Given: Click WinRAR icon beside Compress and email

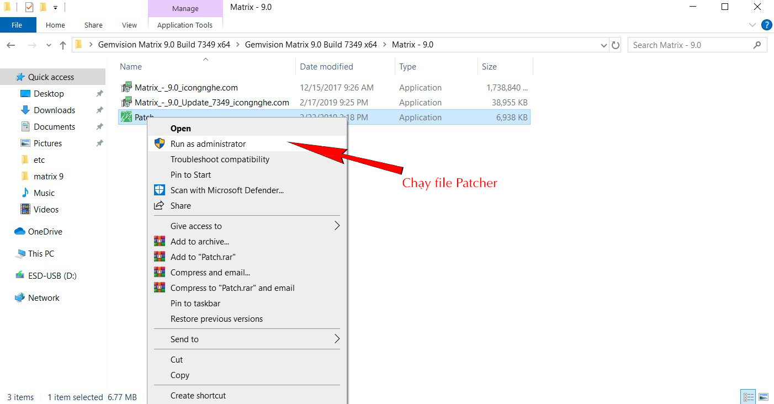Looking at the screenshot, I should tap(160, 272).
